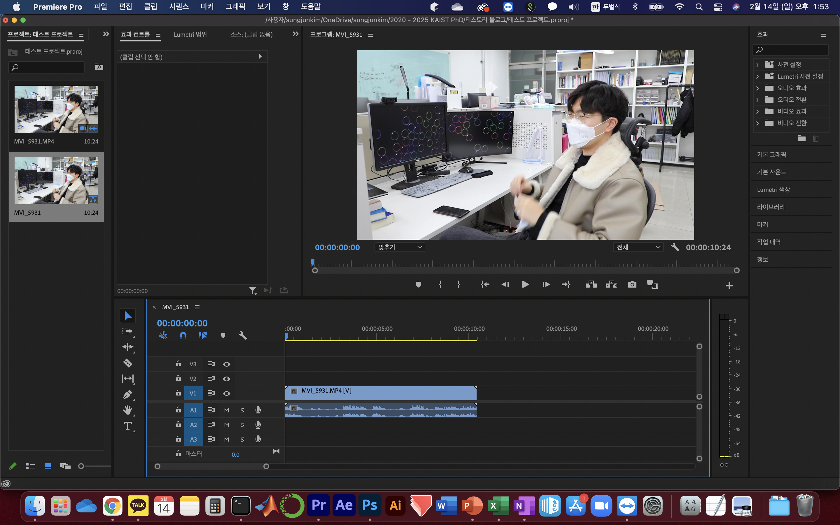This screenshot has height=525, width=840.
Task: Select the Pen tool in toolbar
Action: click(x=127, y=394)
